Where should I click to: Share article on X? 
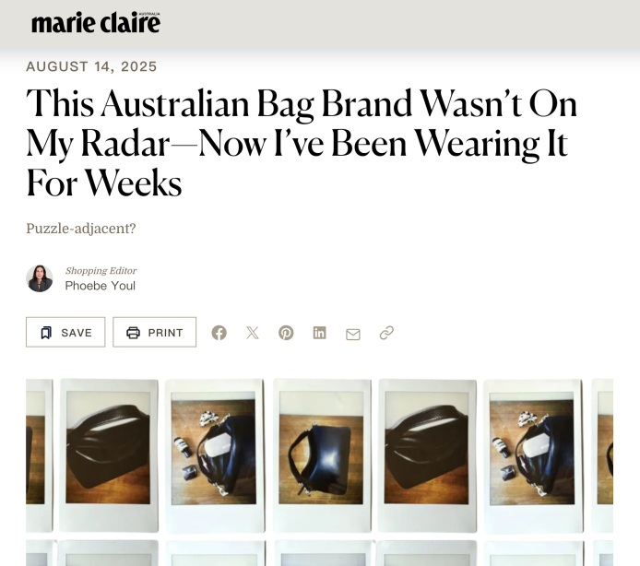(253, 333)
